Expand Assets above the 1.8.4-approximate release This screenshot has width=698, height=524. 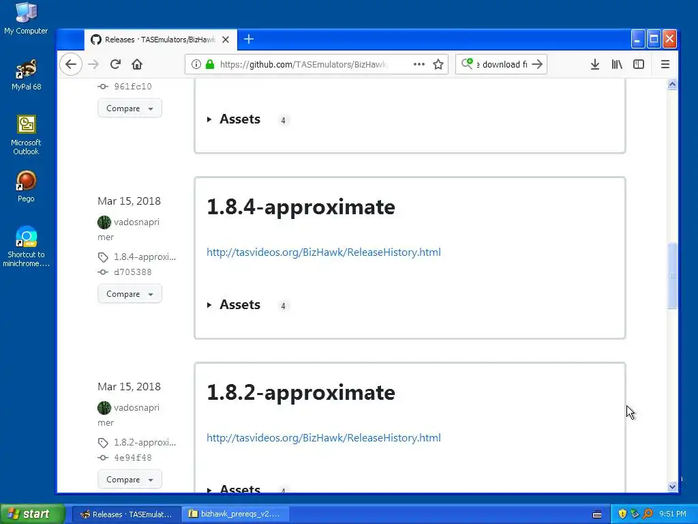240,119
